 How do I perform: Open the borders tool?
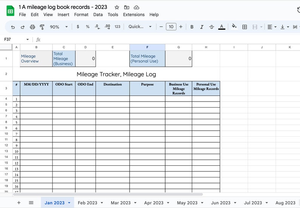(x=244, y=27)
